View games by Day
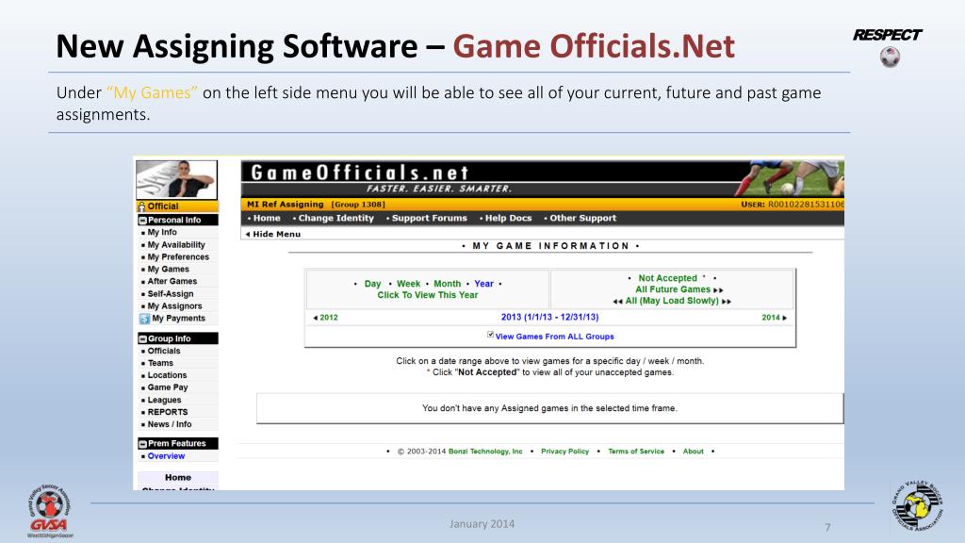The width and height of the screenshot is (965, 543). pyautogui.click(x=372, y=284)
